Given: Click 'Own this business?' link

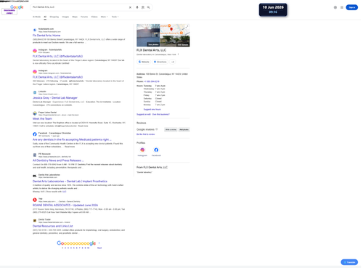Looking at the screenshot, I should 161,114.
